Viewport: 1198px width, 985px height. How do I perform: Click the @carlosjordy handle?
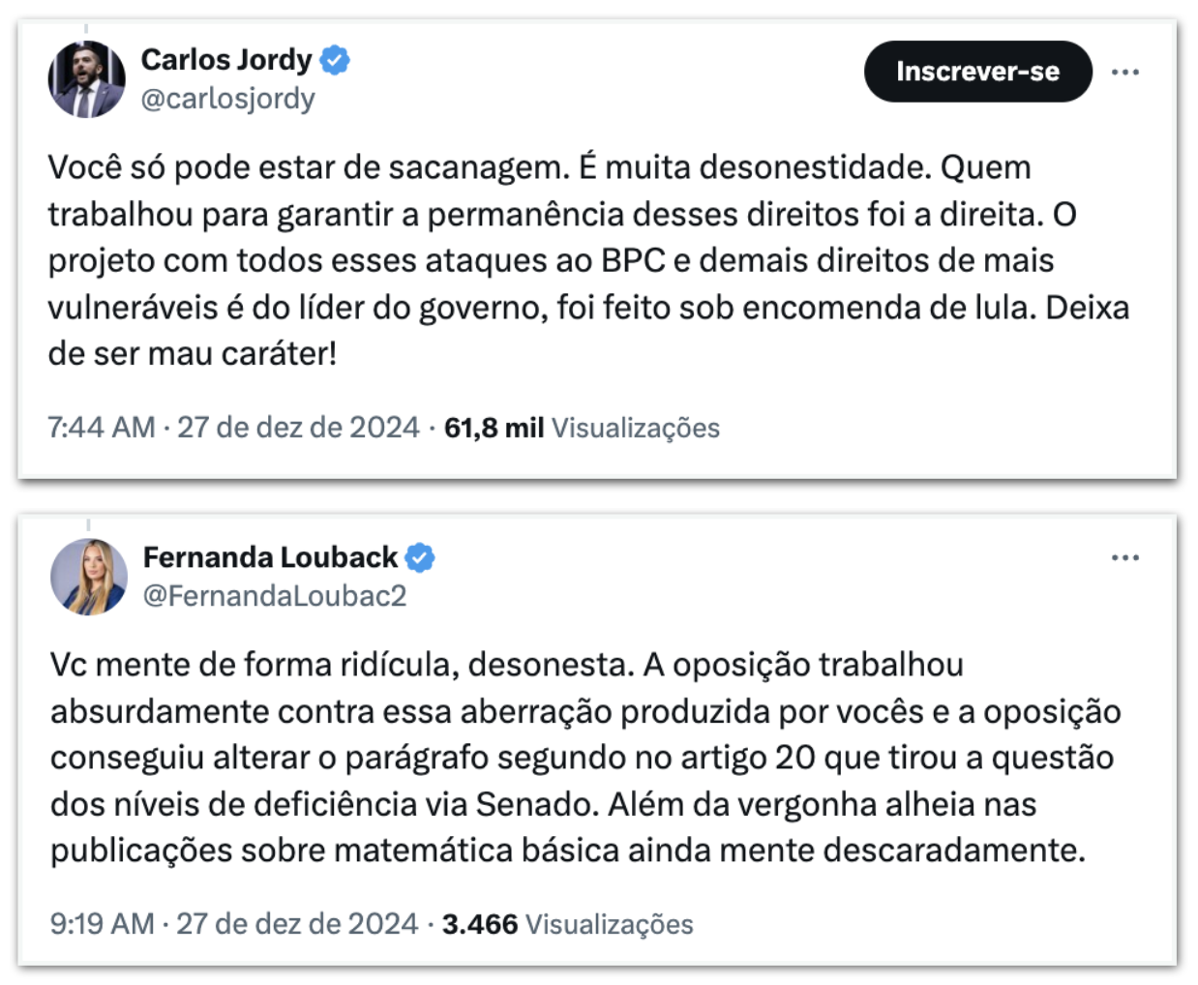pos(228,99)
